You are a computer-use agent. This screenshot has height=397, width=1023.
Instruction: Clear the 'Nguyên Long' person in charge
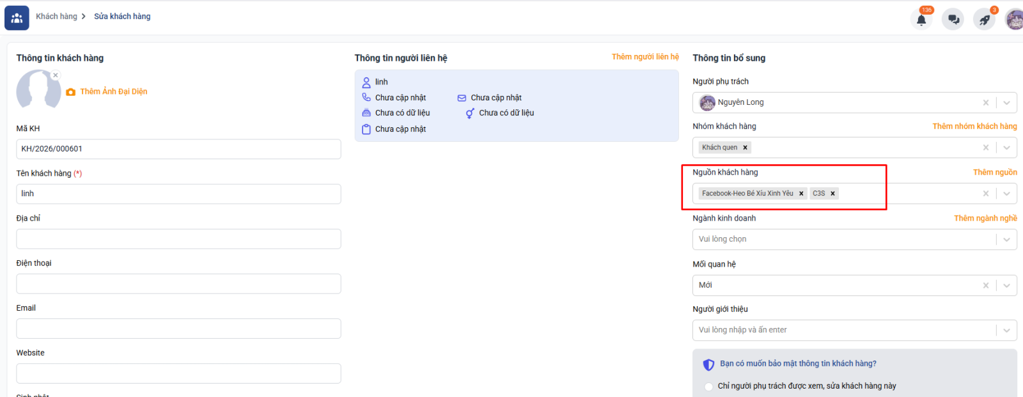[x=985, y=103]
